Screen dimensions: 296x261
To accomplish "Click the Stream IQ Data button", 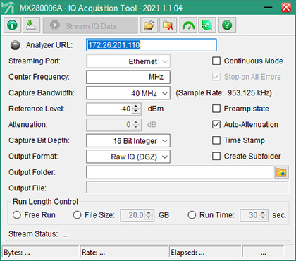I will [x=90, y=25].
